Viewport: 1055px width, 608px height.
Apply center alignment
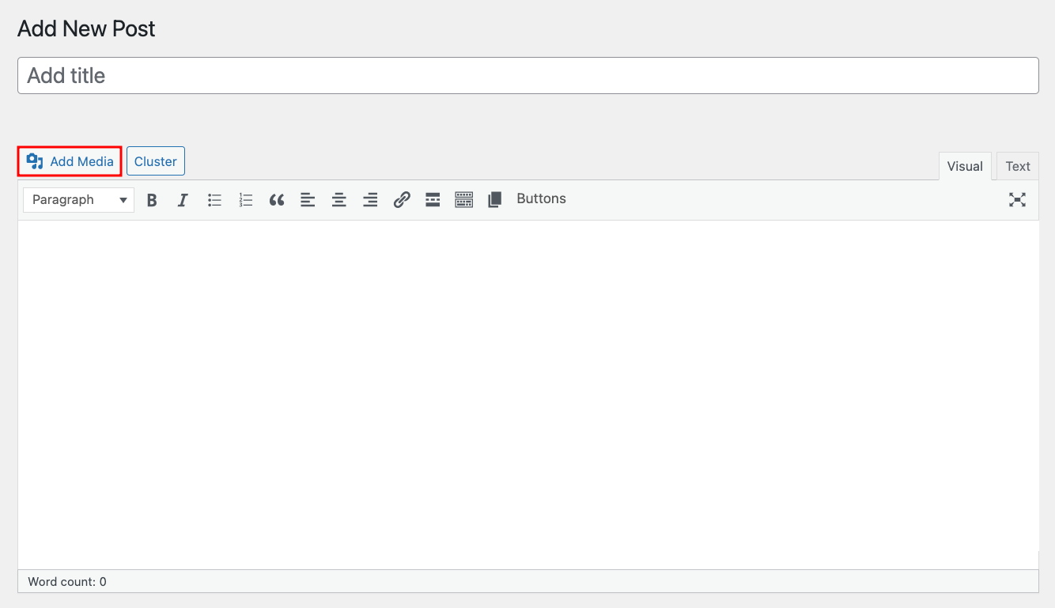tap(338, 199)
